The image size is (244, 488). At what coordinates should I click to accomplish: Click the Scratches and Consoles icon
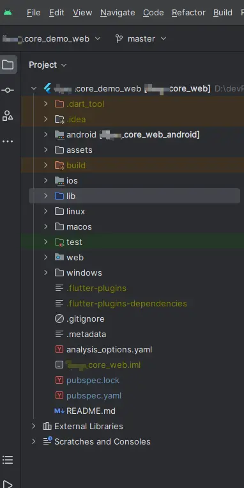click(x=47, y=441)
